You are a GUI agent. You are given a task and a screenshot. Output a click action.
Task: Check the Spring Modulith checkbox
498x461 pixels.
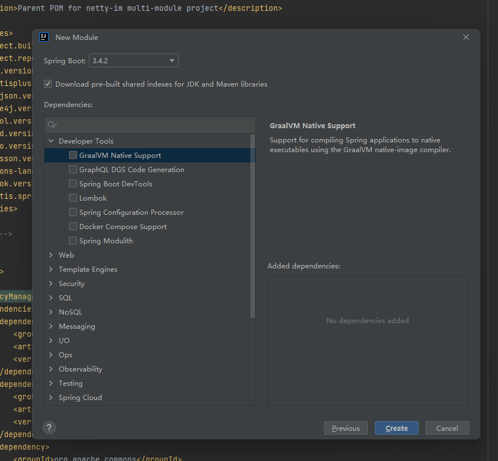coord(73,240)
